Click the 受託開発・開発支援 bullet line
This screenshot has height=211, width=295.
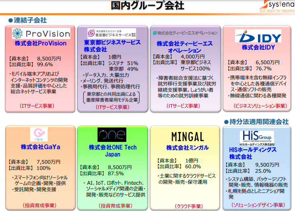pyautogui.click(x=34, y=189)
